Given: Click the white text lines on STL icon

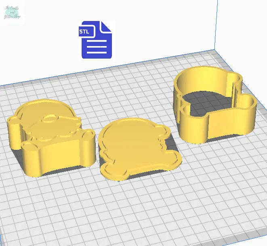Looking at the screenshot, I should click(97, 48).
